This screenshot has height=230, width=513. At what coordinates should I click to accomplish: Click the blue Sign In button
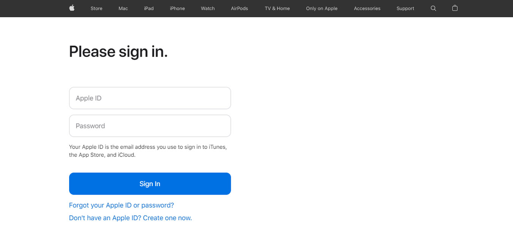[150, 184]
